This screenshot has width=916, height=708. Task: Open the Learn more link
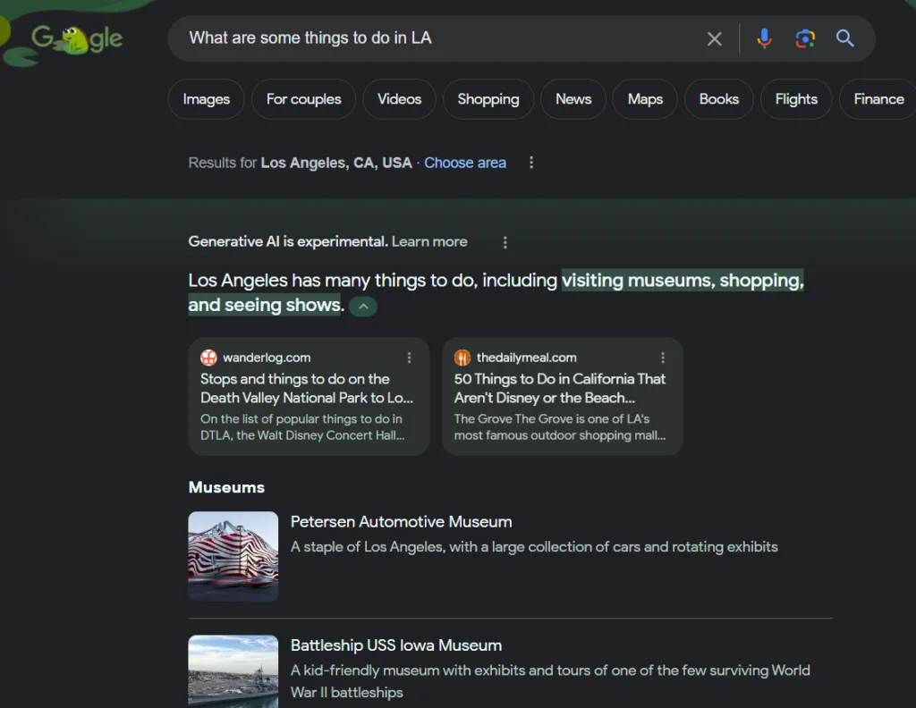tap(429, 241)
